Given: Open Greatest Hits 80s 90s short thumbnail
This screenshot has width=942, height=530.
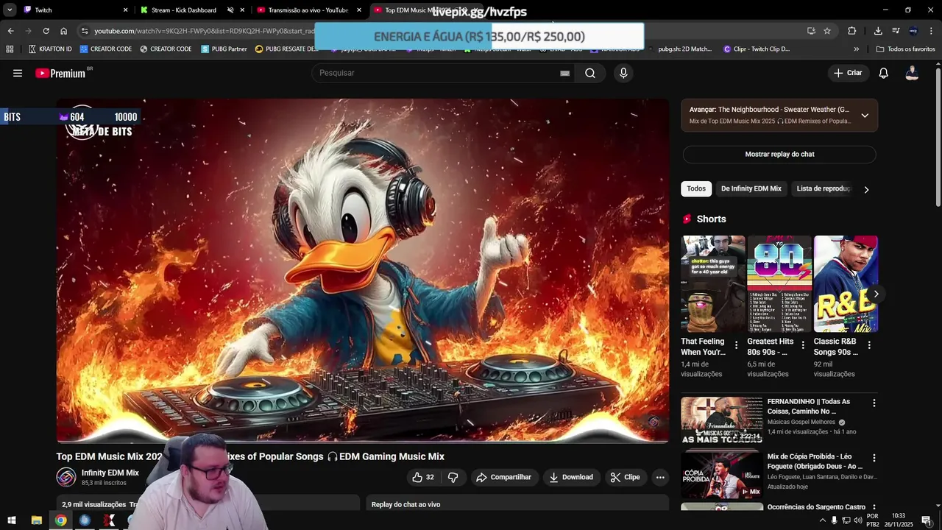Looking at the screenshot, I should pyautogui.click(x=779, y=284).
